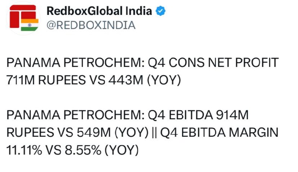Open the @REDBOXINDIA handle link
This screenshot has width=298, height=172.
point(91,25)
